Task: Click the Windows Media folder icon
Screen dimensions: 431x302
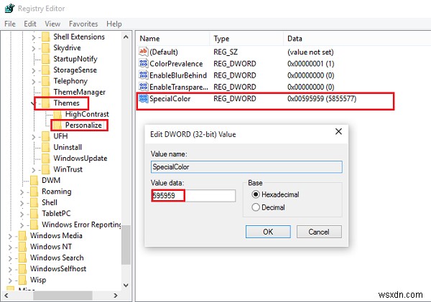Action: coord(22,235)
